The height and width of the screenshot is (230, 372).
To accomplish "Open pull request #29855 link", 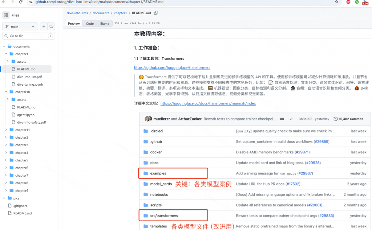I will [322, 141].
